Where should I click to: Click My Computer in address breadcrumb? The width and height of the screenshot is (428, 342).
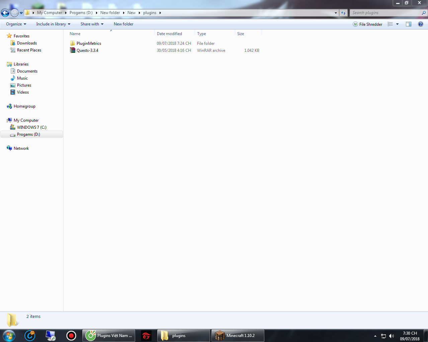tap(50, 13)
